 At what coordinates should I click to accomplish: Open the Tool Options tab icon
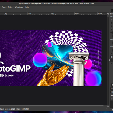(x=112, y=11)
